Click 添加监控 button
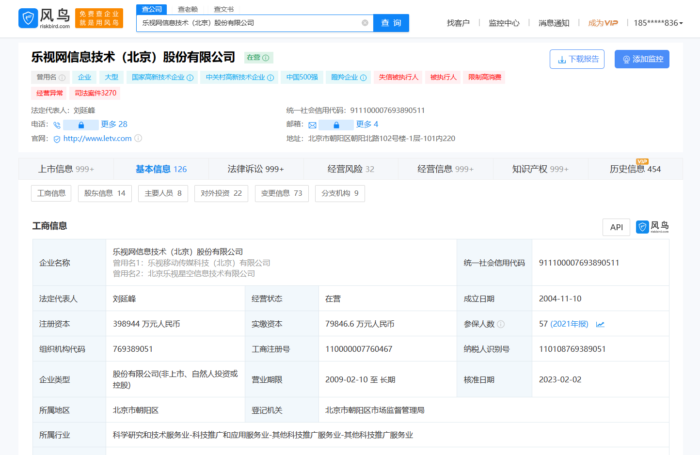Screen dimensions: 700x455 (642, 59)
